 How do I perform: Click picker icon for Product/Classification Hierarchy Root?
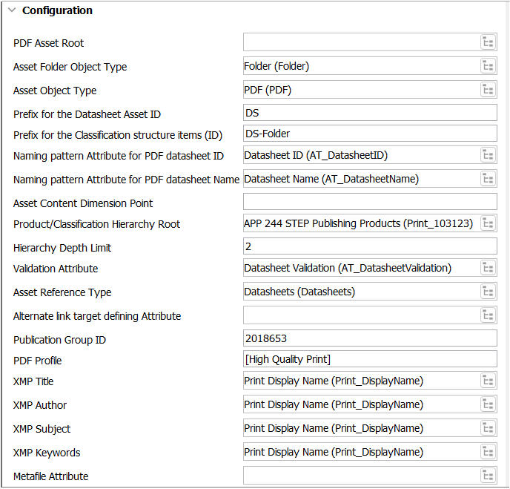pyautogui.click(x=488, y=223)
